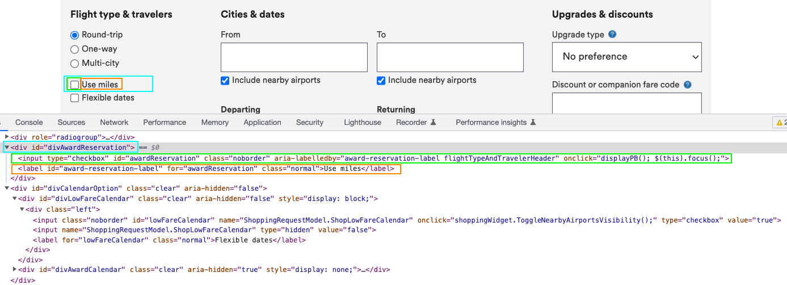This screenshot has width=787, height=285.
Task: Switch to the Console tab
Action: (x=29, y=122)
